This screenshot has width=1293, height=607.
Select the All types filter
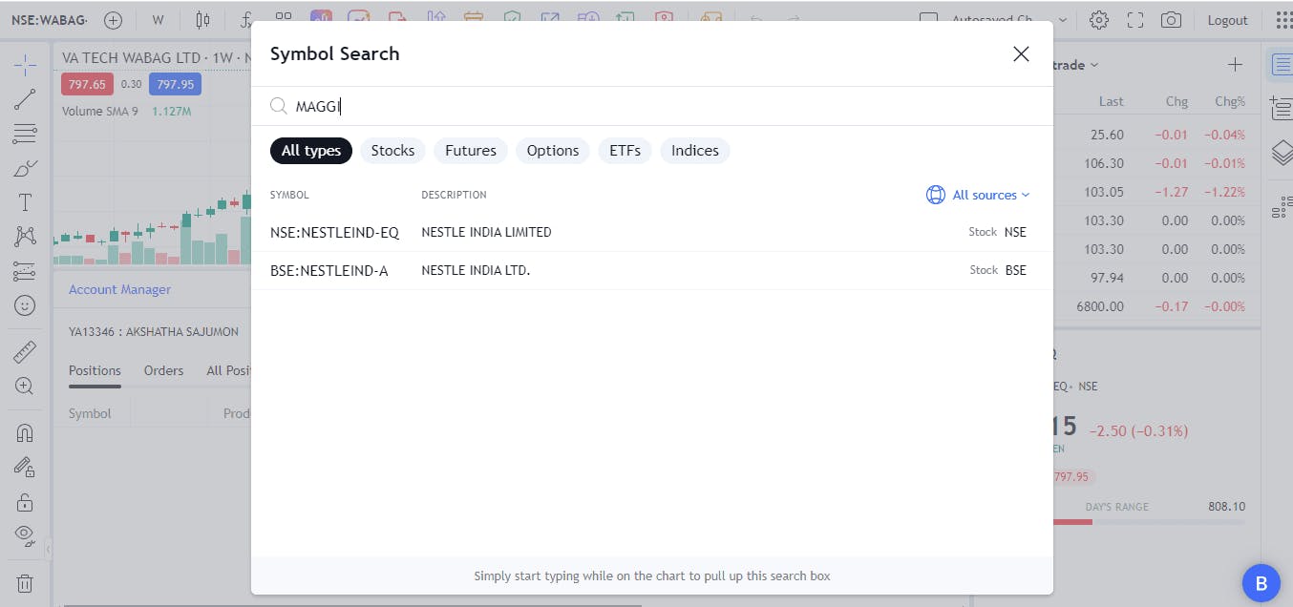point(311,151)
